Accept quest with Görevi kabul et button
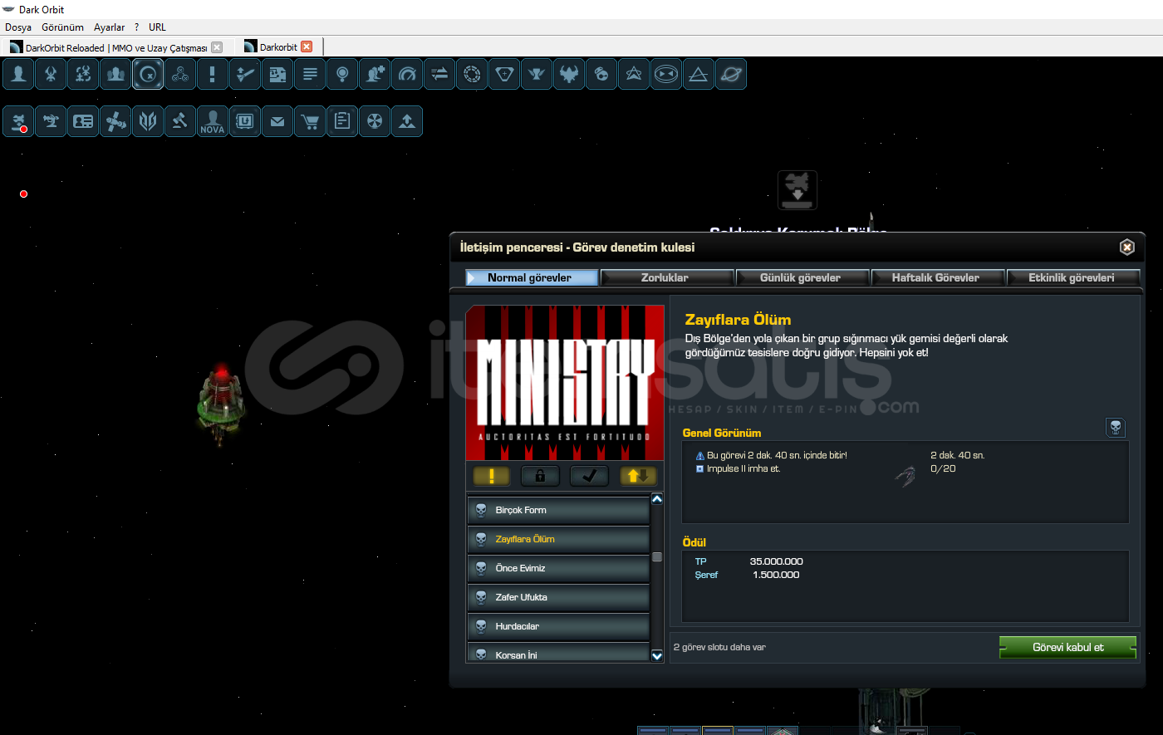The width and height of the screenshot is (1163, 735). [1067, 648]
